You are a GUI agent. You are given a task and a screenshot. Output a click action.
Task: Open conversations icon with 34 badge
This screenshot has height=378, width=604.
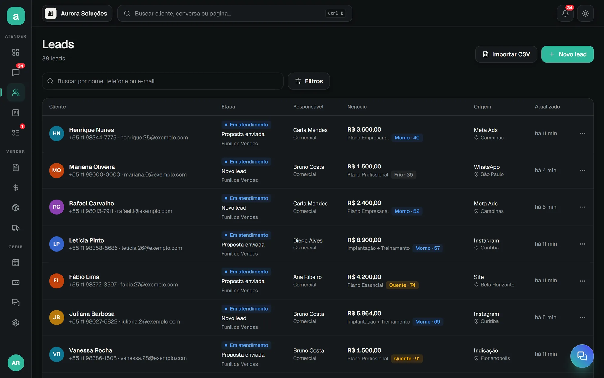[x=16, y=72]
